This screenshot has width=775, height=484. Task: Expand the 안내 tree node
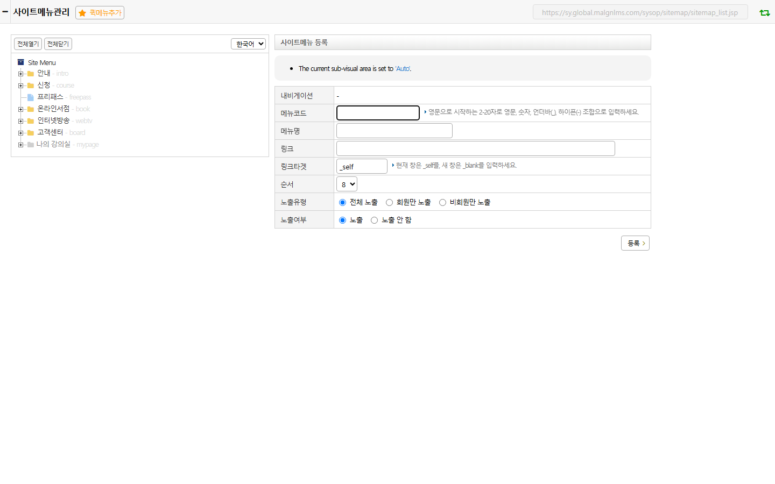point(20,74)
